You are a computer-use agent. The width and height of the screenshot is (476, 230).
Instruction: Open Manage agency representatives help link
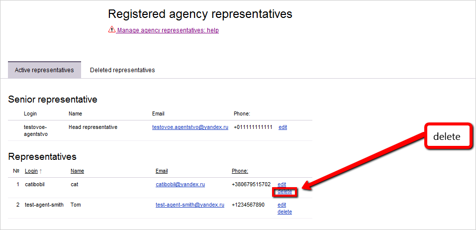pos(168,30)
